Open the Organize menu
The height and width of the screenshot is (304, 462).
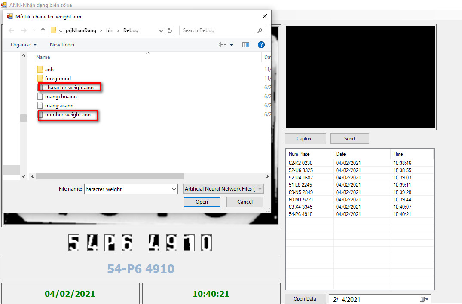pos(24,45)
